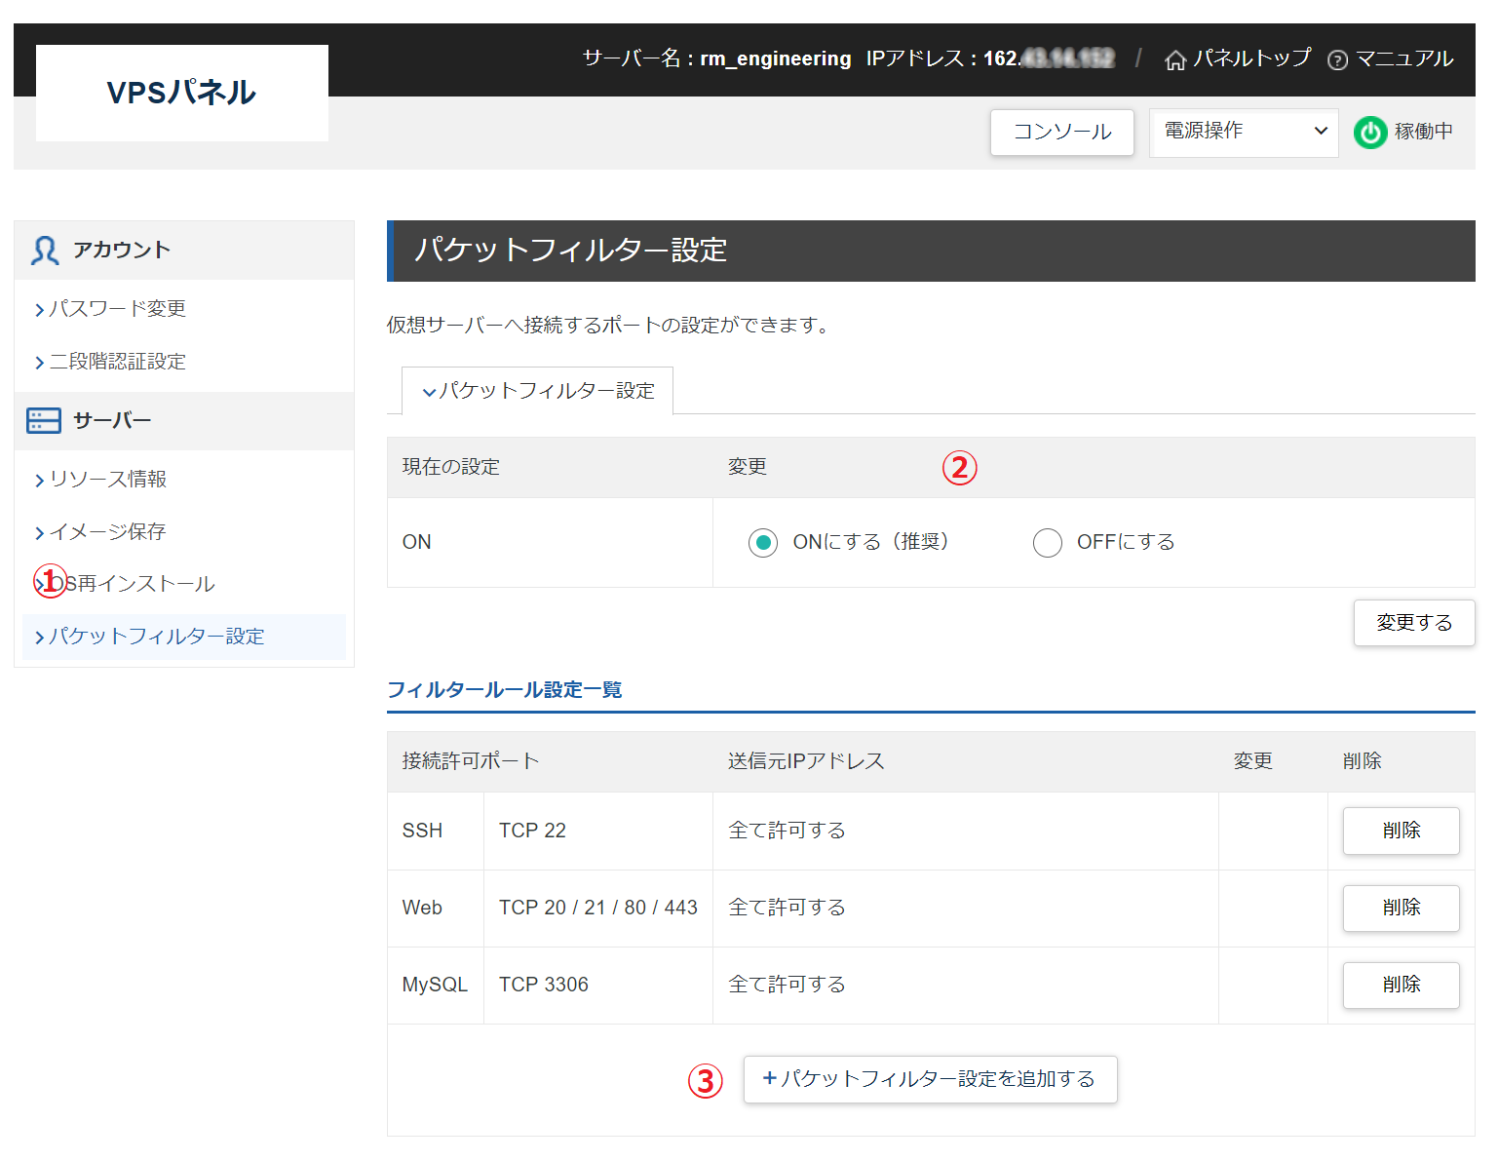This screenshot has width=1498, height=1161.
Task: Click the plus icon on the add filter button
Action: click(768, 1078)
